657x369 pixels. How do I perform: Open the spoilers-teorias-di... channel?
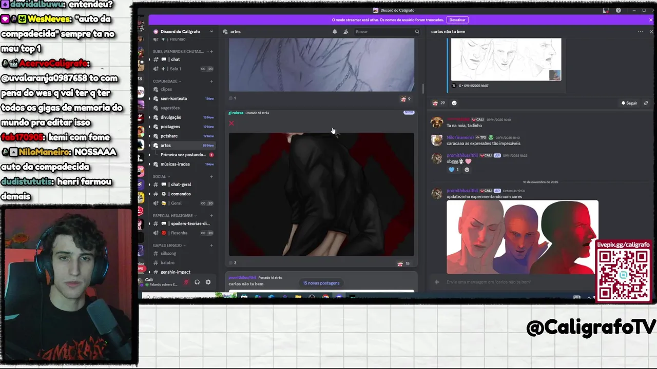pyautogui.click(x=182, y=223)
